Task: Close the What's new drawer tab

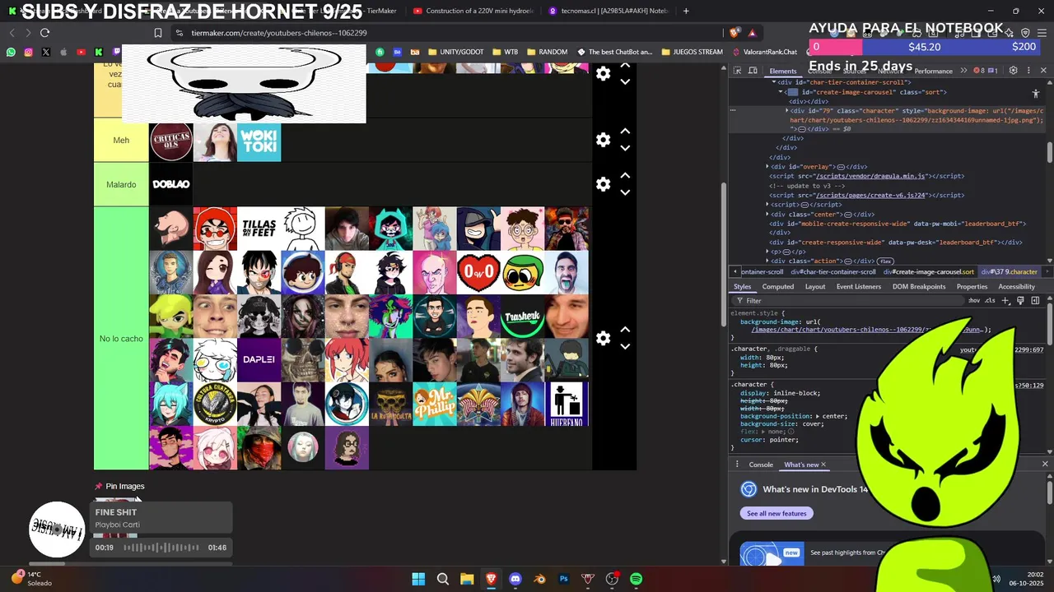Action: (823, 465)
